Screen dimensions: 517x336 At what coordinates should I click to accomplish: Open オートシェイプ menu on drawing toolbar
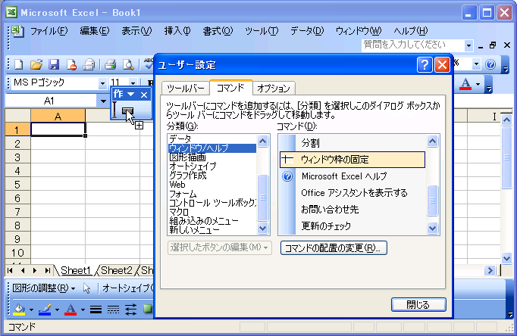(128, 288)
